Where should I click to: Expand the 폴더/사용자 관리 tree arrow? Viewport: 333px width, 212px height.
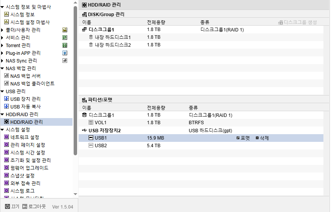click(x=2, y=30)
